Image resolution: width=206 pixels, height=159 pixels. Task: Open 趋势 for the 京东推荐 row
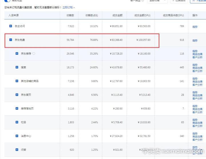click(195, 51)
